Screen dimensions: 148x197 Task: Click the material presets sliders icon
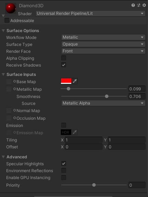(x=139, y=5)
